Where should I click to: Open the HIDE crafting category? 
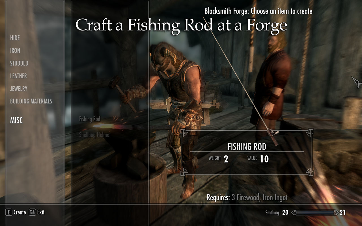(15, 38)
